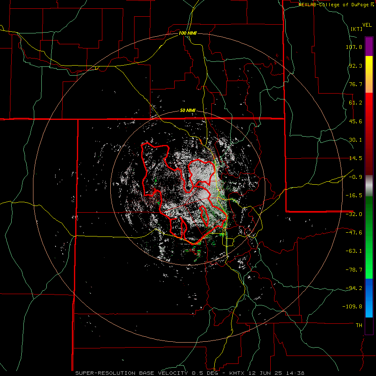
Task: Click the [KT] units label
Action: click(x=357, y=29)
